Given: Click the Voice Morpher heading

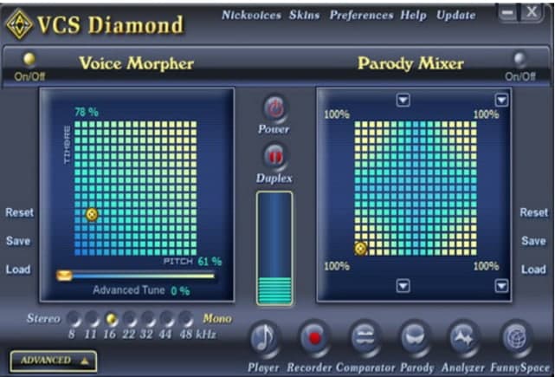Looking at the screenshot, I should click(136, 64).
